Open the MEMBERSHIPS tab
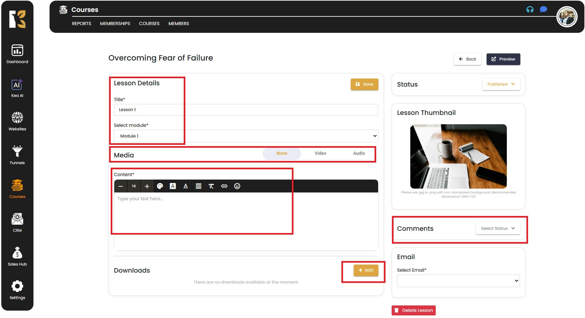Image resolution: width=585 pixels, height=318 pixels. tap(115, 23)
